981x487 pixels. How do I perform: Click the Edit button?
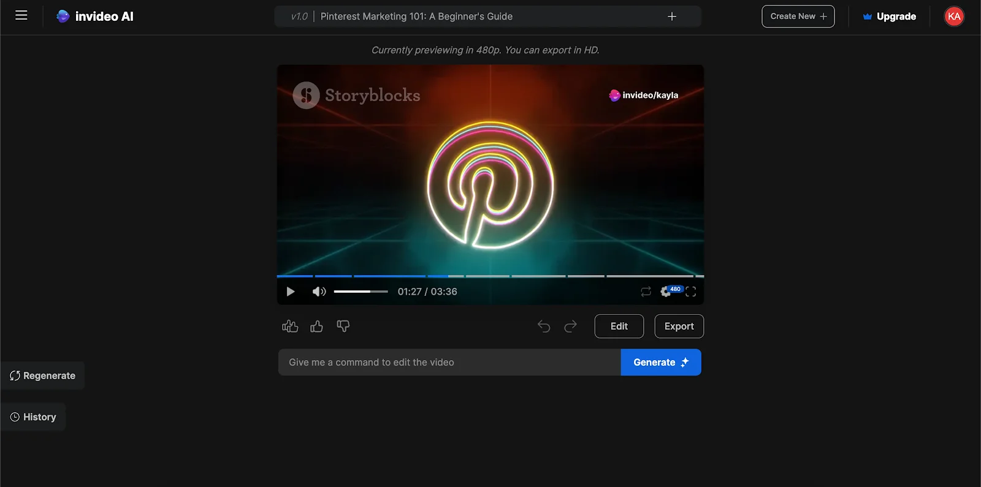point(619,327)
